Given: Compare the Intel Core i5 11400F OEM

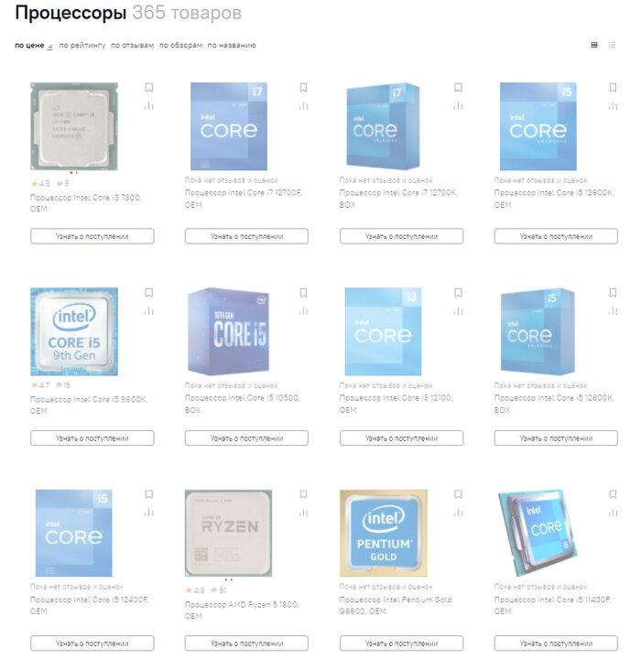Looking at the screenshot, I should click(x=613, y=513).
